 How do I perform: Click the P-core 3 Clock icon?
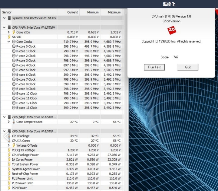pyautogui.click(x=14, y=60)
